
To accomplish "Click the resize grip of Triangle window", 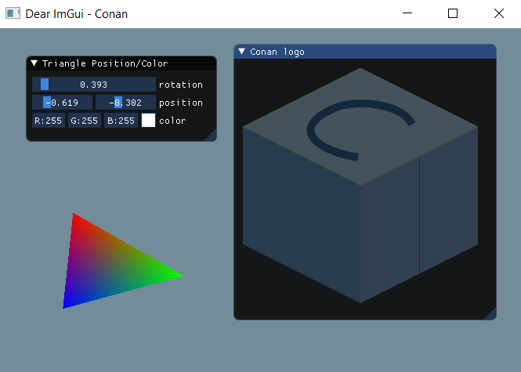I will point(211,135).
